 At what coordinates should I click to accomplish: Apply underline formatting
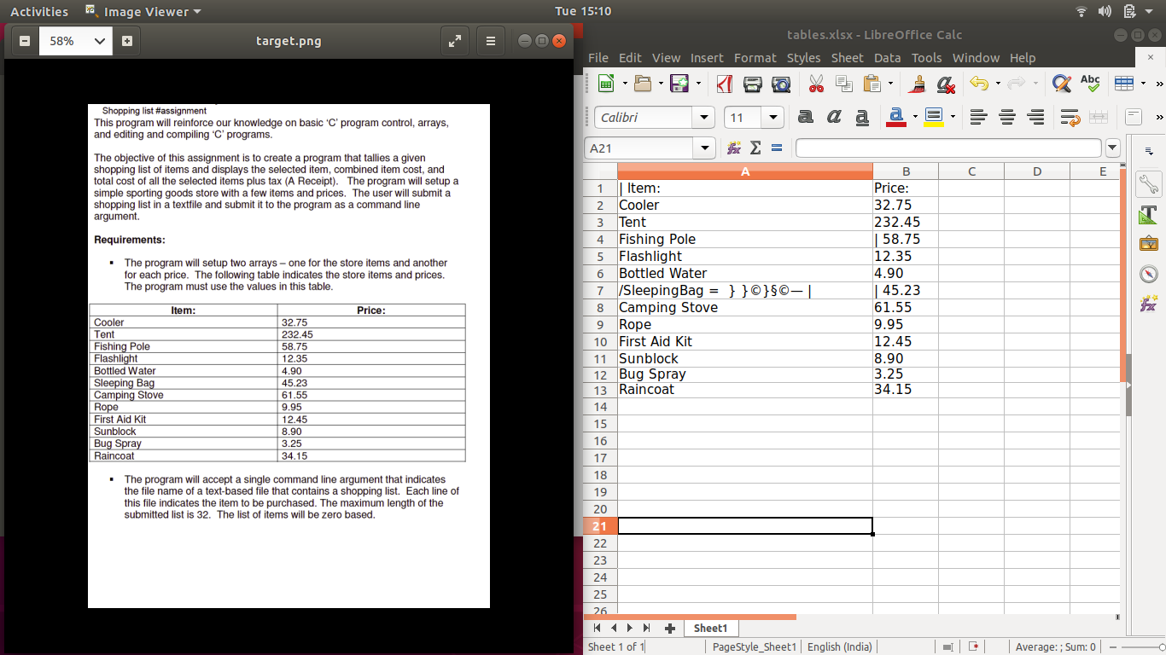tap(862, 118)
